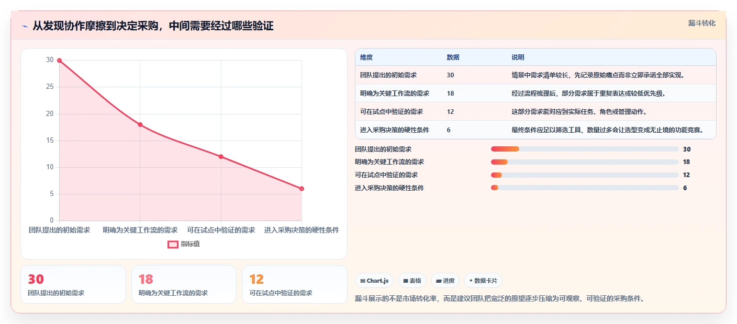This screenshot has height=324, width=737.
Task: Click the 表格 chip
Action: pyautogui.click(x=412, y=281)
